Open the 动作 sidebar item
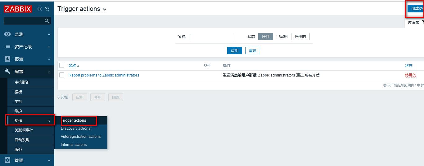Screen dimensions: 424x166 31,120
